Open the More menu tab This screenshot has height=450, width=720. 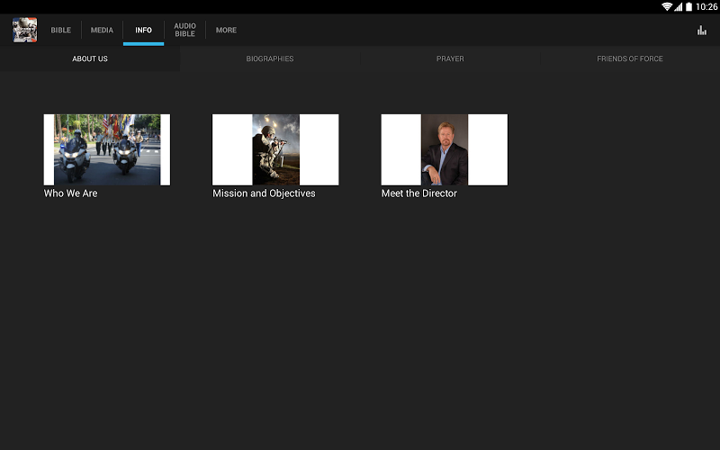pos(226,31)
